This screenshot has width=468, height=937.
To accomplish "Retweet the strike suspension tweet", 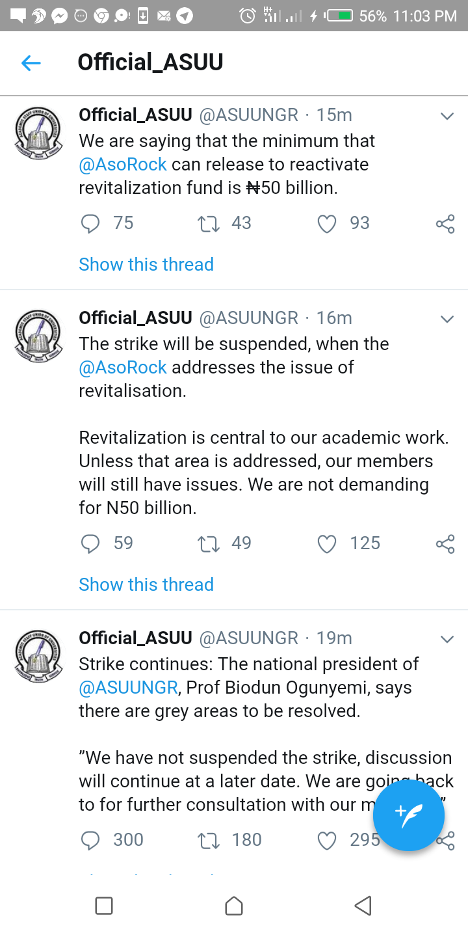I will [x=209, y=544].
